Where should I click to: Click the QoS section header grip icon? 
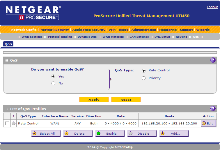(7, 60)
